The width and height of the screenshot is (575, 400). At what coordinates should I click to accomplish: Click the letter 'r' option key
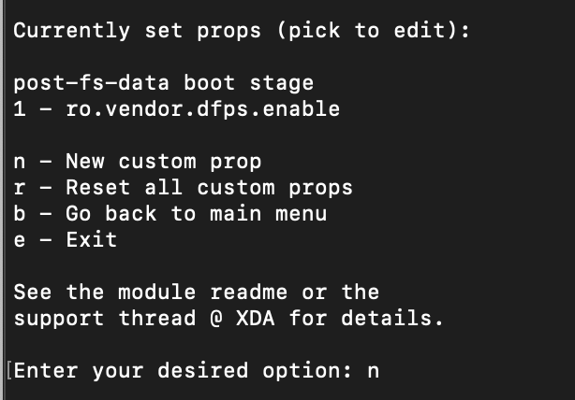click(20, 188)
